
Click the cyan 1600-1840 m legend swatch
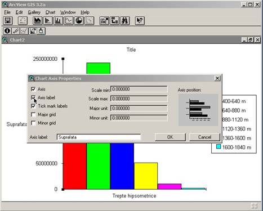[x=219, y=147]
